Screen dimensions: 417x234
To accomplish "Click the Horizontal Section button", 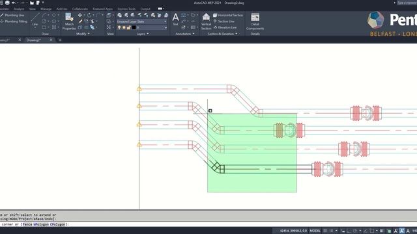I will pos(228,16).
